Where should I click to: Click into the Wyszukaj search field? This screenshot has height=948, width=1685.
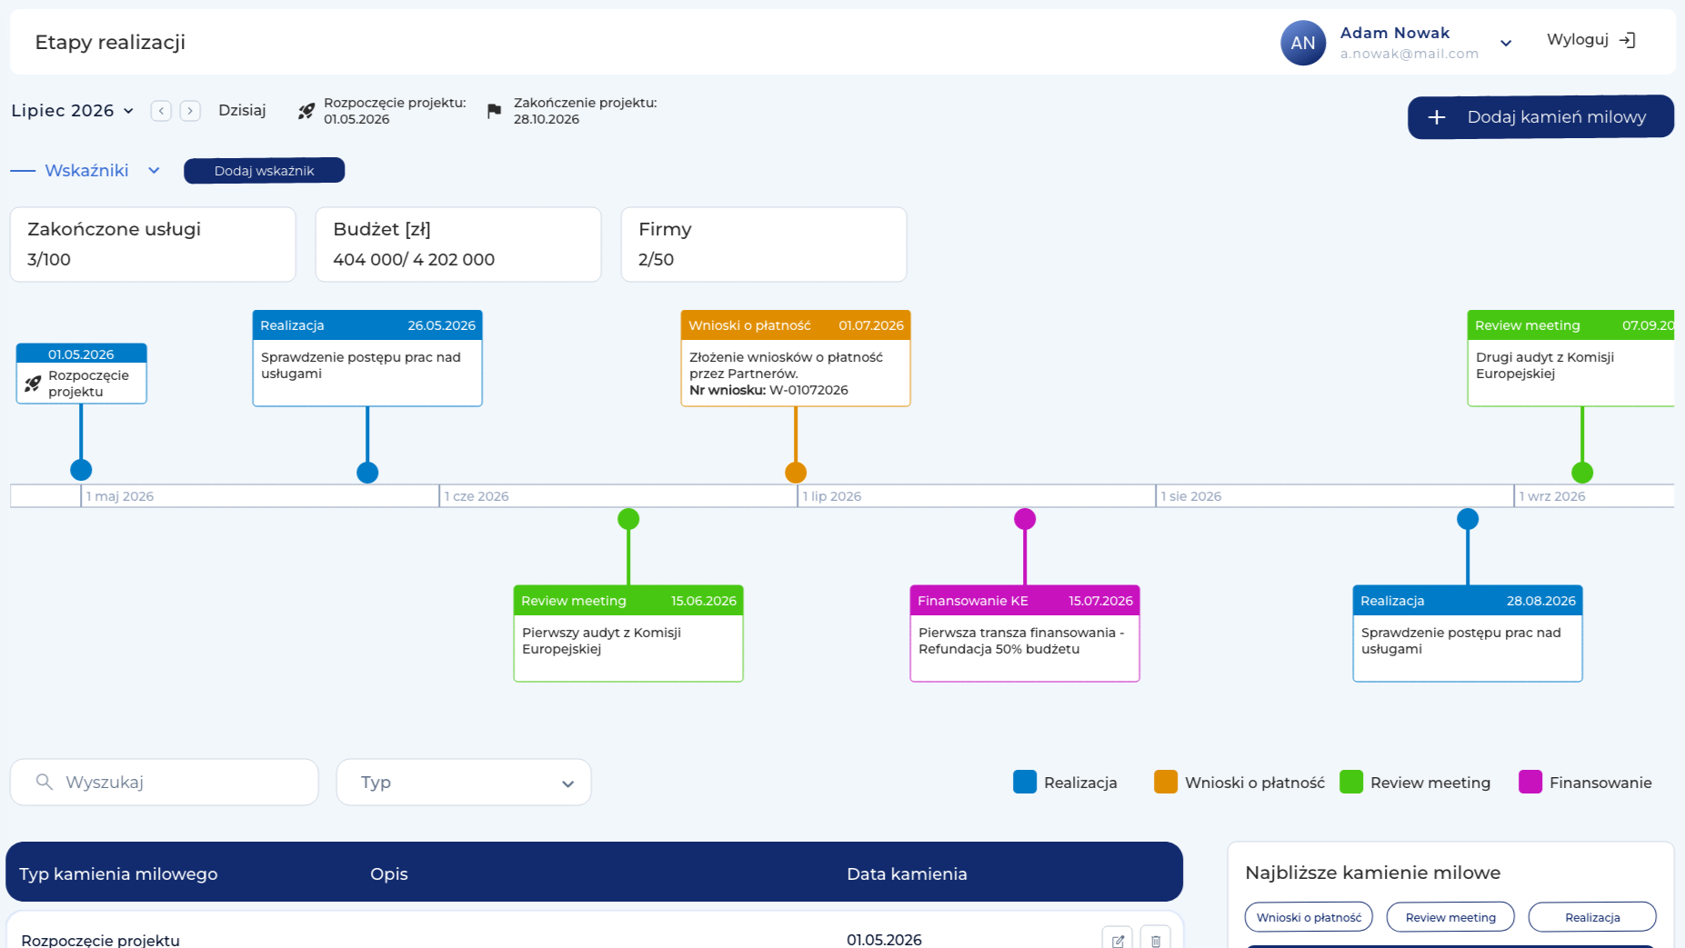pyautogui.click(x=165, y=783)
